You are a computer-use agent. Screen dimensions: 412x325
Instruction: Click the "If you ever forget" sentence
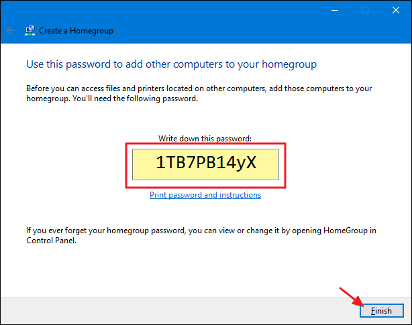(x=201, y=235)
